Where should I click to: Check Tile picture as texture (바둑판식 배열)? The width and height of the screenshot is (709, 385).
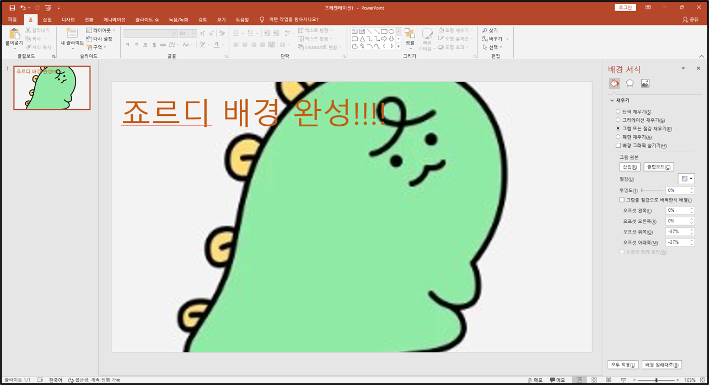tap(622, 200)
